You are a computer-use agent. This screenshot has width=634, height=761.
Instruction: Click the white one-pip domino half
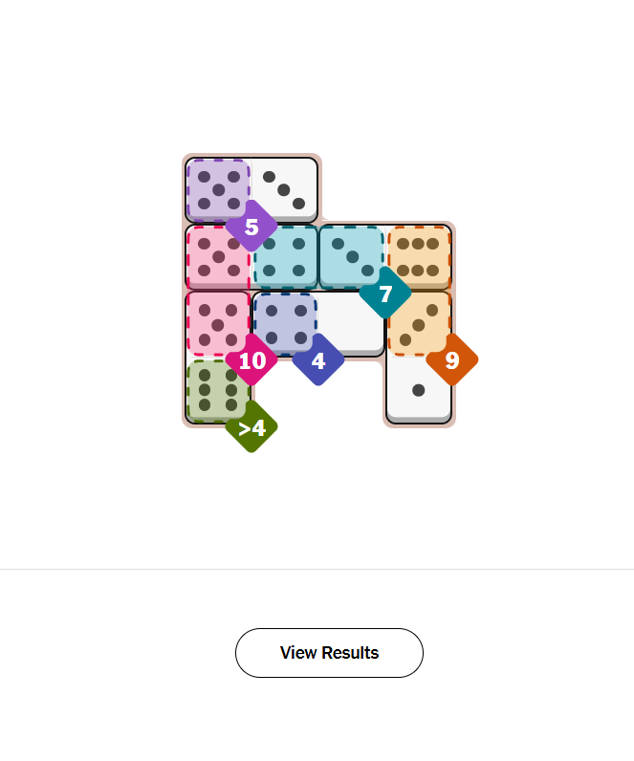(419, 390)
